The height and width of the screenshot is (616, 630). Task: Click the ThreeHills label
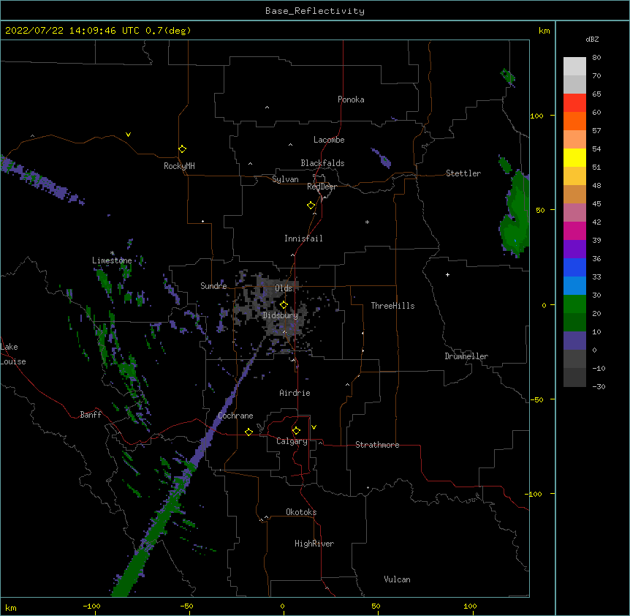(393, 306)
